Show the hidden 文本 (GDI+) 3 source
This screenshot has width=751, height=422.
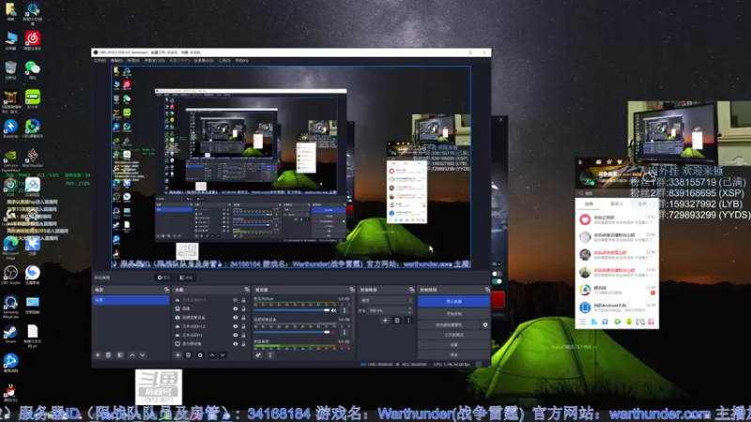tap(236, 300)
